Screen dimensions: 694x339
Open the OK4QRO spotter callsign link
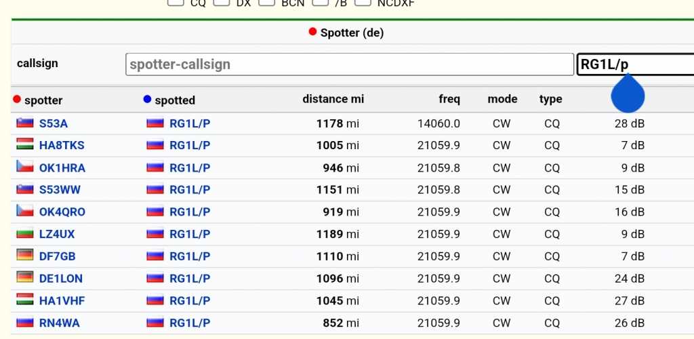pyautogui.click(x=62, y=212)
